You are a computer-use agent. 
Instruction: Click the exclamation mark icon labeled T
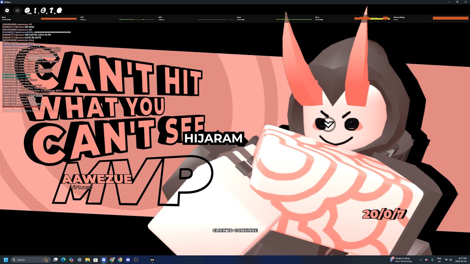coord(35,11)
